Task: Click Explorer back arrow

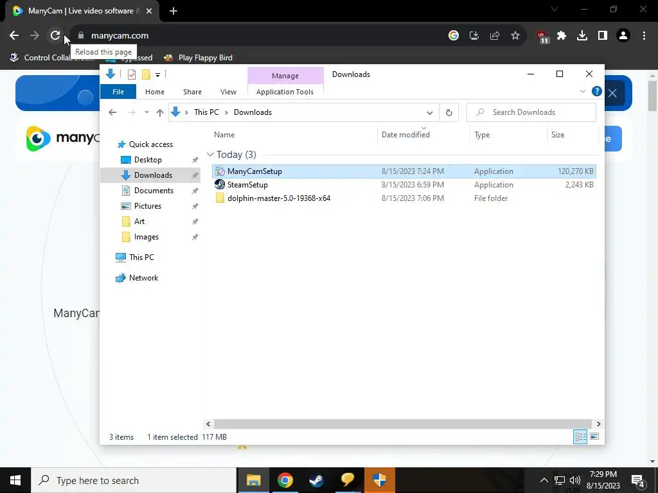Action: coord(112,112)
